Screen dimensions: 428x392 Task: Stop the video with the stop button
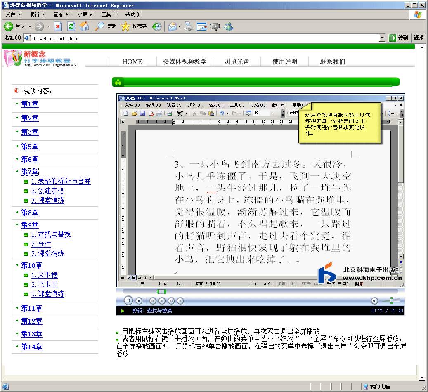pyautogui.click(x=139, y=301)
